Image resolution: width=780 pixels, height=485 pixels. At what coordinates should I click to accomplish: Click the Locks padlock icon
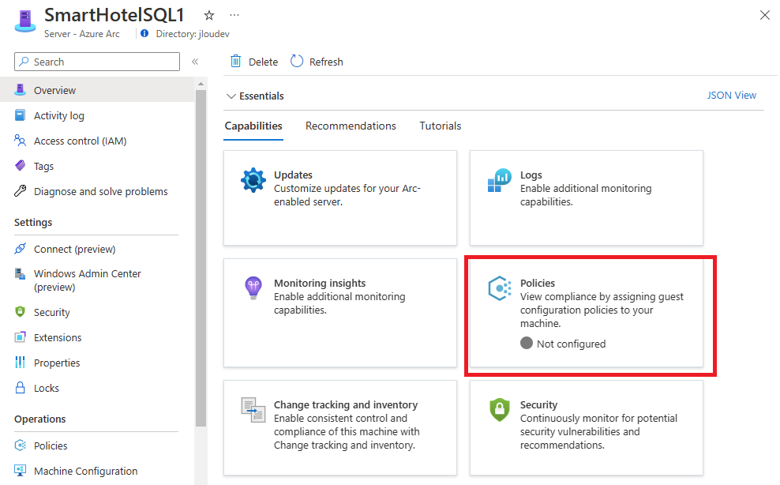point(20,387)
